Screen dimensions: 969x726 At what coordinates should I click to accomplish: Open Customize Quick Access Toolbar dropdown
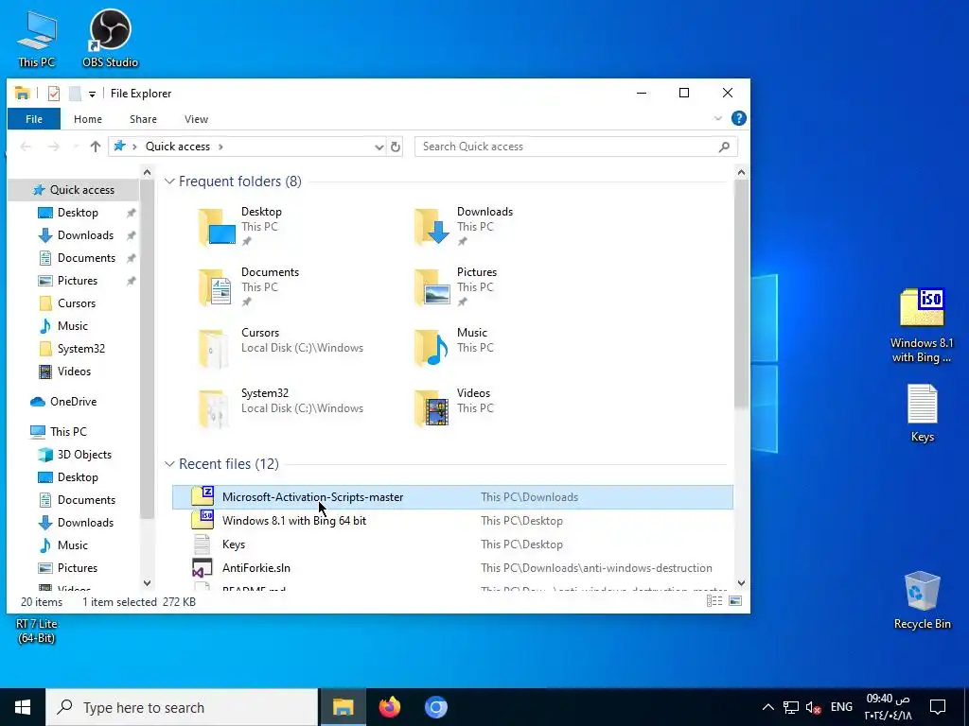pyautogui.click(x=92, y=94)
